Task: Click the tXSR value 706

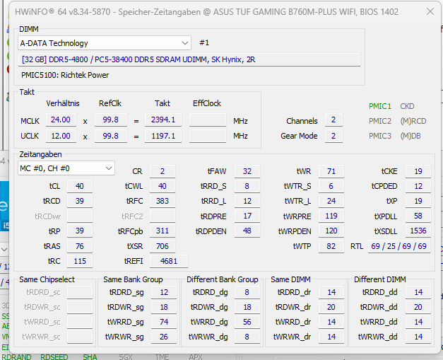Action: (163, 246)
